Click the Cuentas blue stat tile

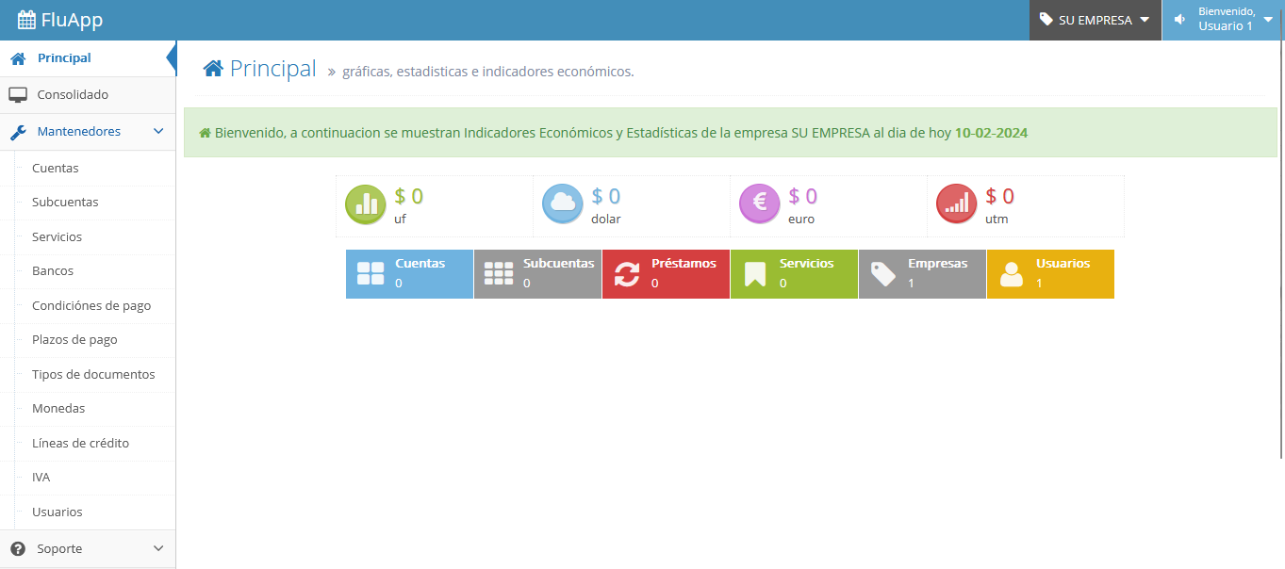(x=409, y=274)
